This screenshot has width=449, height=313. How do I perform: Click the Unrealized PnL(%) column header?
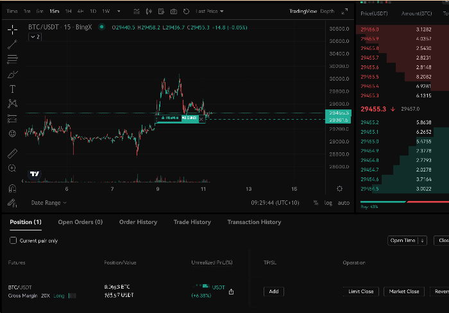point(212,262)
